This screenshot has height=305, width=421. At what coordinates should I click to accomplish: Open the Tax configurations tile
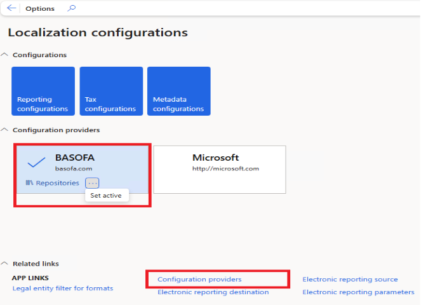tap(111, 91)
